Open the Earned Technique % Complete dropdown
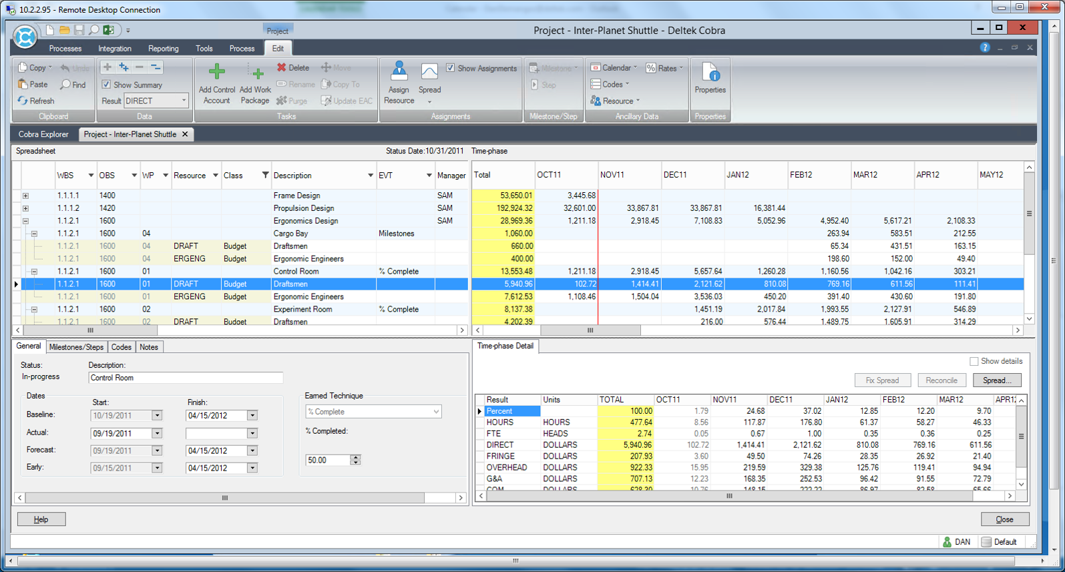The width and height of the screenshot is (1065, 572). 436,412
